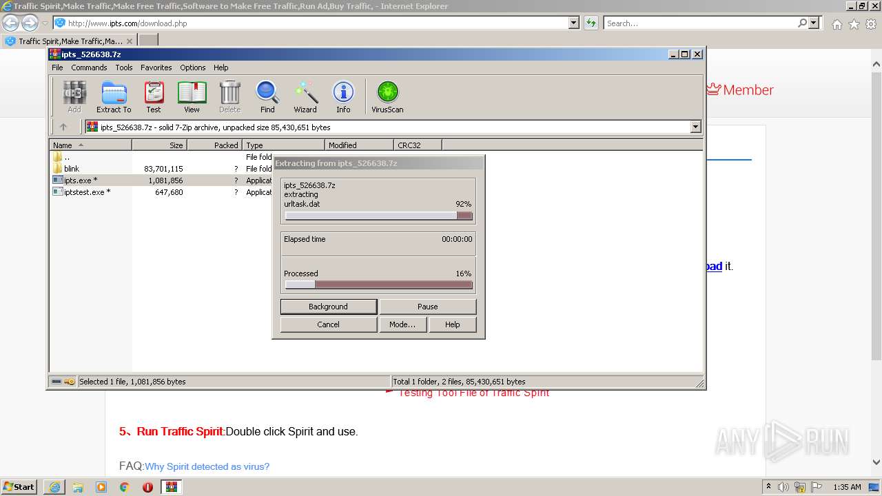Run VirusScan from the toolbar
Image resolution: width=882 pixels, height=496 pixels.
point(387,96)
